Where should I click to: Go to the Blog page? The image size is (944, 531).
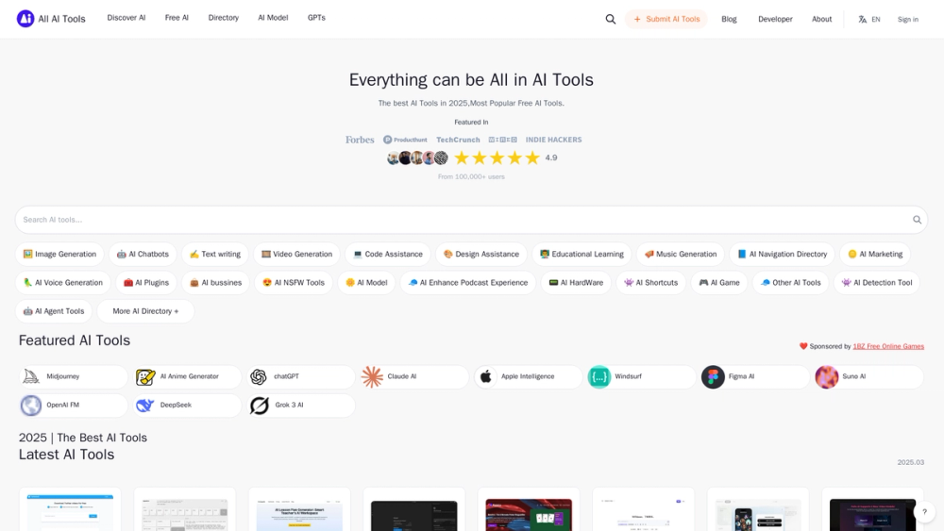point(729,19)
